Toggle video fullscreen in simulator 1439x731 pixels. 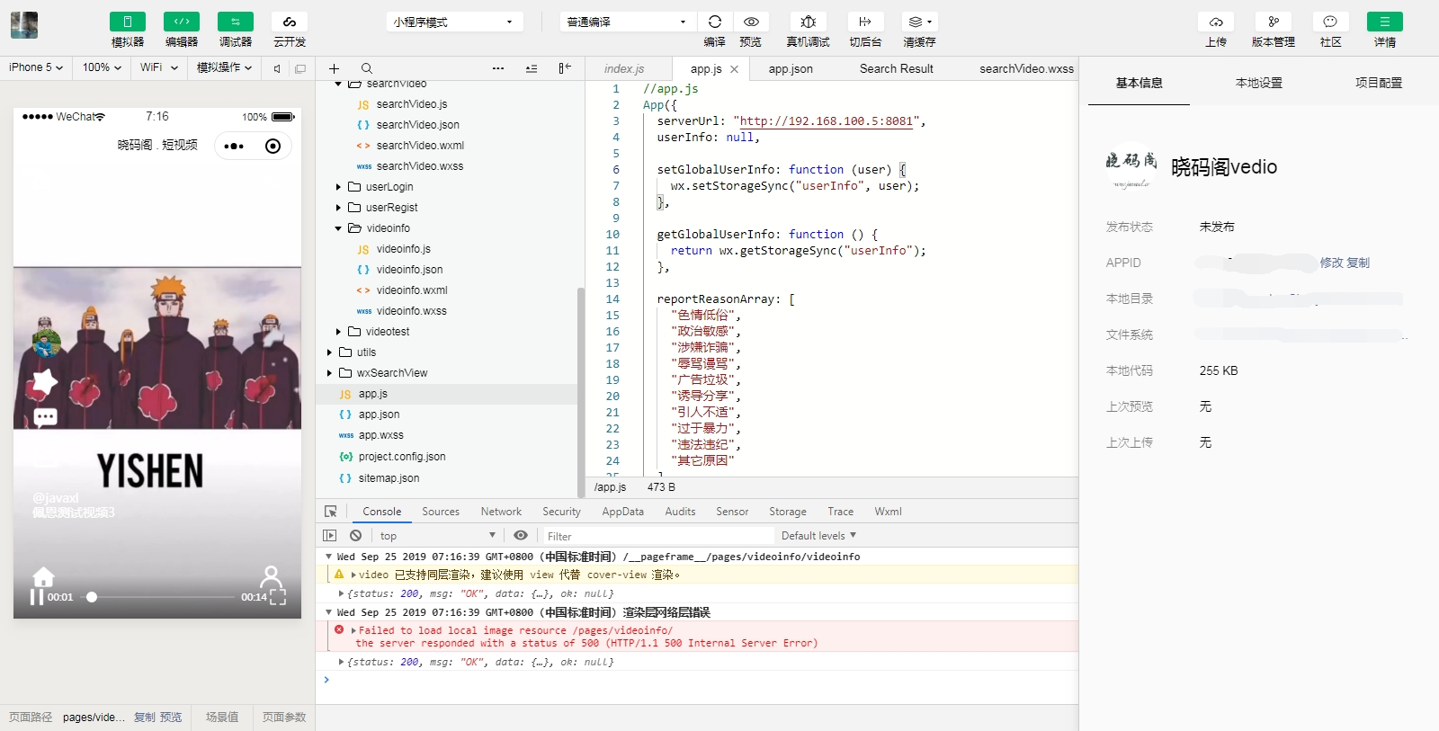[278, 597]
